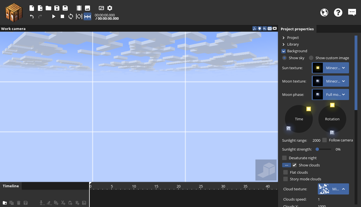Add a new folder to the timeline
The height and width of the screenshot is (207, 361).
[5, 203]
